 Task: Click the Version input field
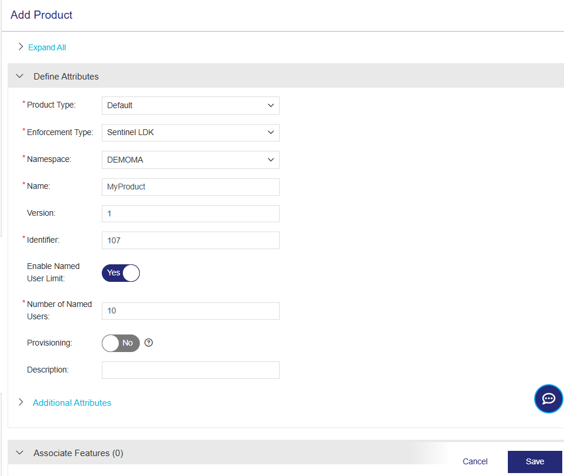click(x=190, y=214)
